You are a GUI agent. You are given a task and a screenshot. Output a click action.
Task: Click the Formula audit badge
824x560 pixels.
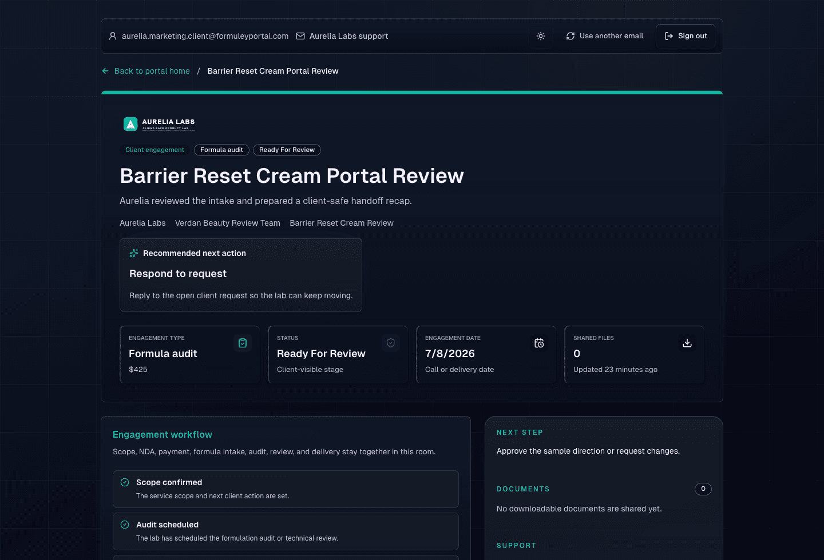(x=221, y=150)
